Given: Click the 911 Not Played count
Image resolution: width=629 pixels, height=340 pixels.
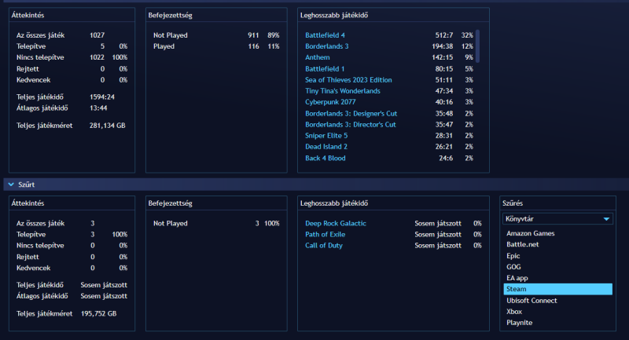Looking at the screenshot, I should point(253,35).
